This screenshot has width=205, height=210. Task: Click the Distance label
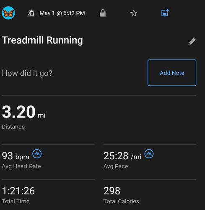point(13,127)
